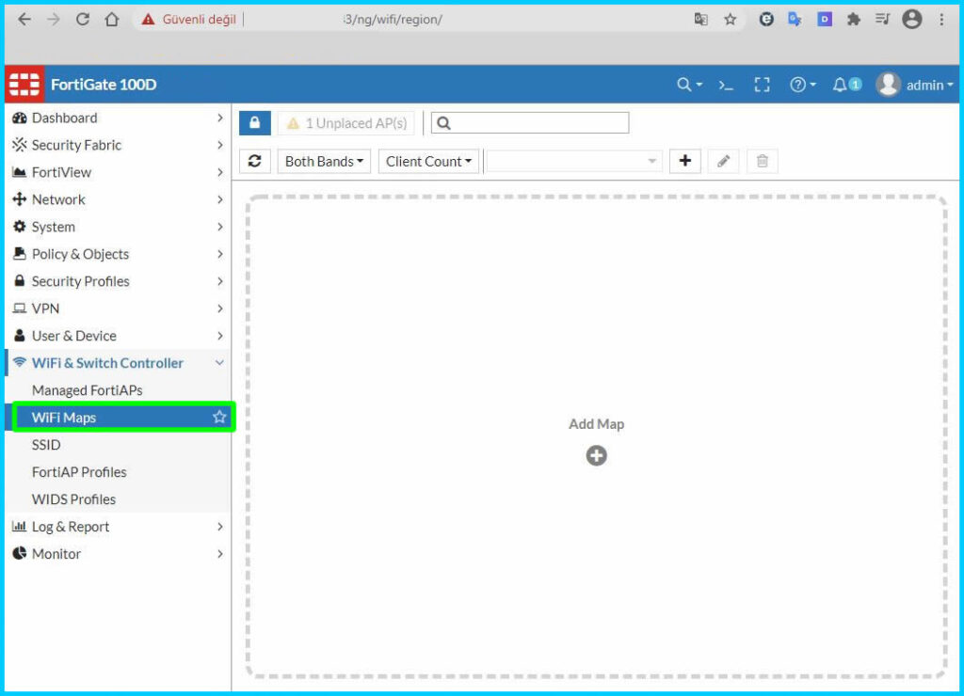
Task: Expand the System menu
Action: [x=117, y=227]
